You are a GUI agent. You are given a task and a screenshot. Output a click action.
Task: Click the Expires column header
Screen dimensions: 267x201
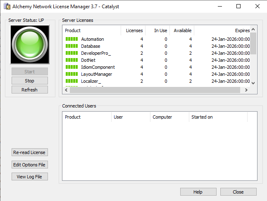[222, 30]
